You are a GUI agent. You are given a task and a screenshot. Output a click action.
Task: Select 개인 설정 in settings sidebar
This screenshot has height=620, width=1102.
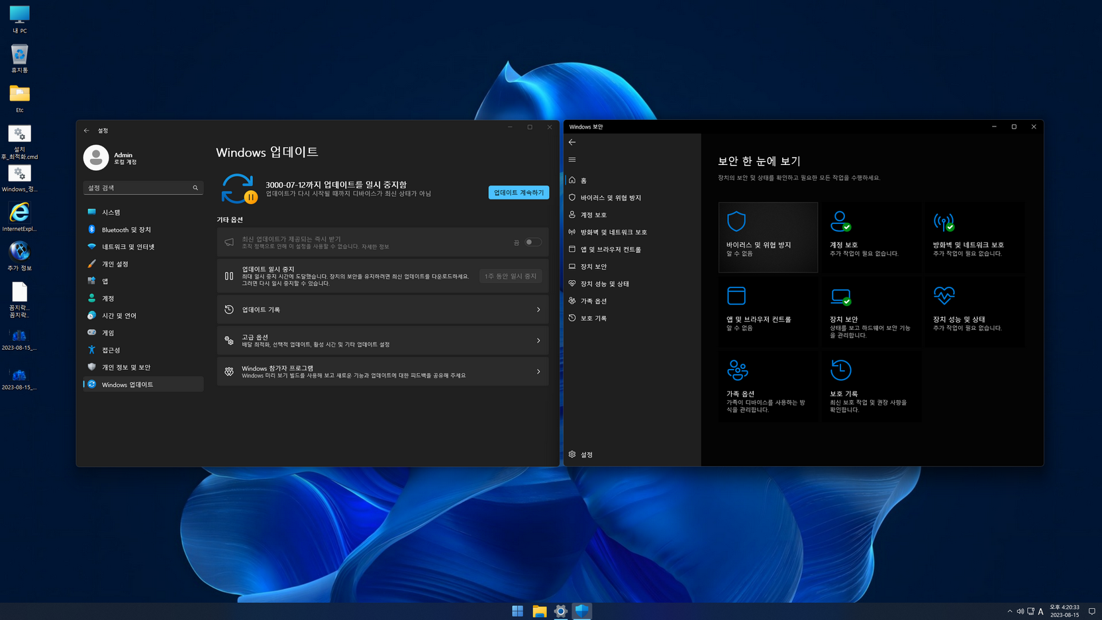point(143,264)
